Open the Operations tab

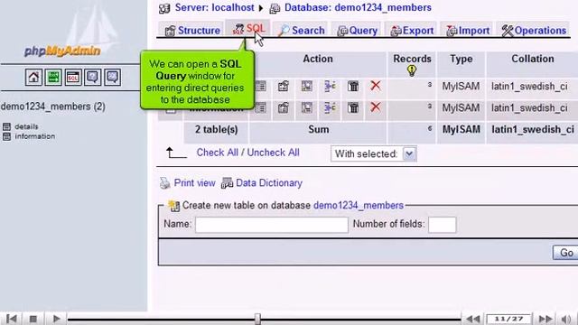534,30
